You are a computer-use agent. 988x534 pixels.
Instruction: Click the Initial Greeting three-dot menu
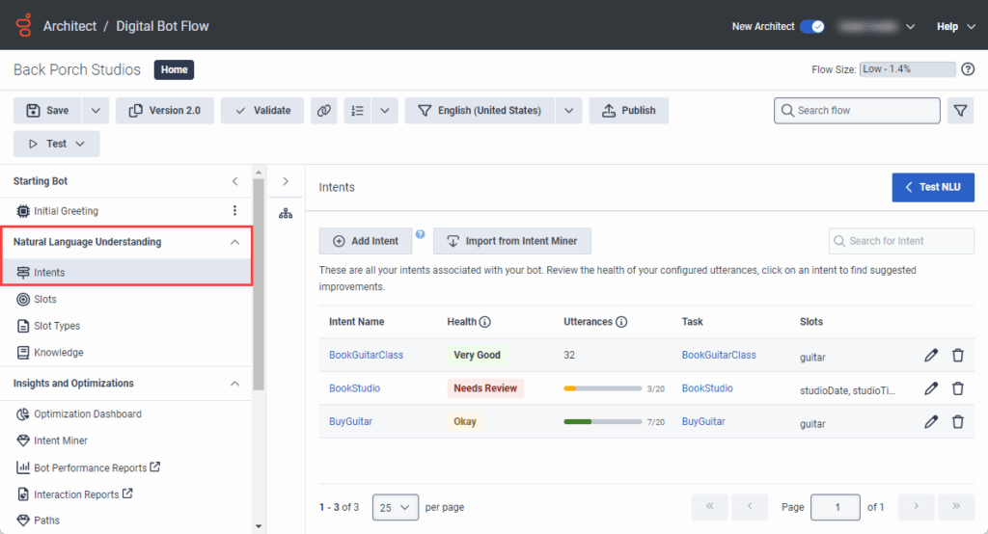click(234, 211)
